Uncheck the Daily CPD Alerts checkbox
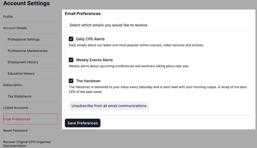This screenshot has height=148, width=257. (x=71, y=39)
